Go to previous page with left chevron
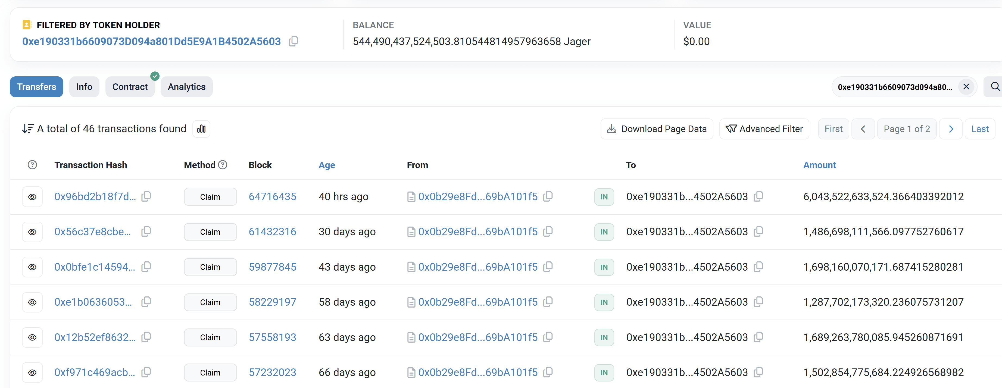The width and height of the screenshot is (1002, 388). tap(863, 129)
